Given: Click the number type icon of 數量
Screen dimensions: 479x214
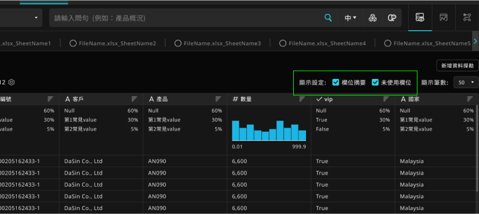Looking at the screenshot, I should 235,99.
